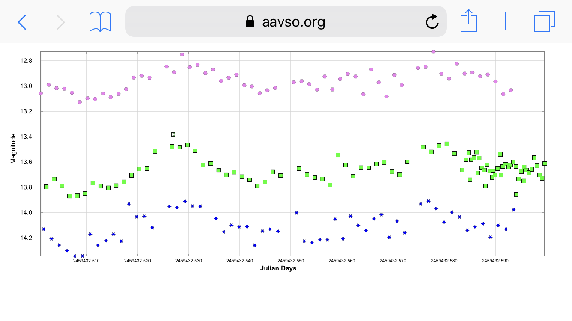Screen dimensions: 572x321
Task: Tap the padlock icon beside aavso.org
Action: (250, 21)
